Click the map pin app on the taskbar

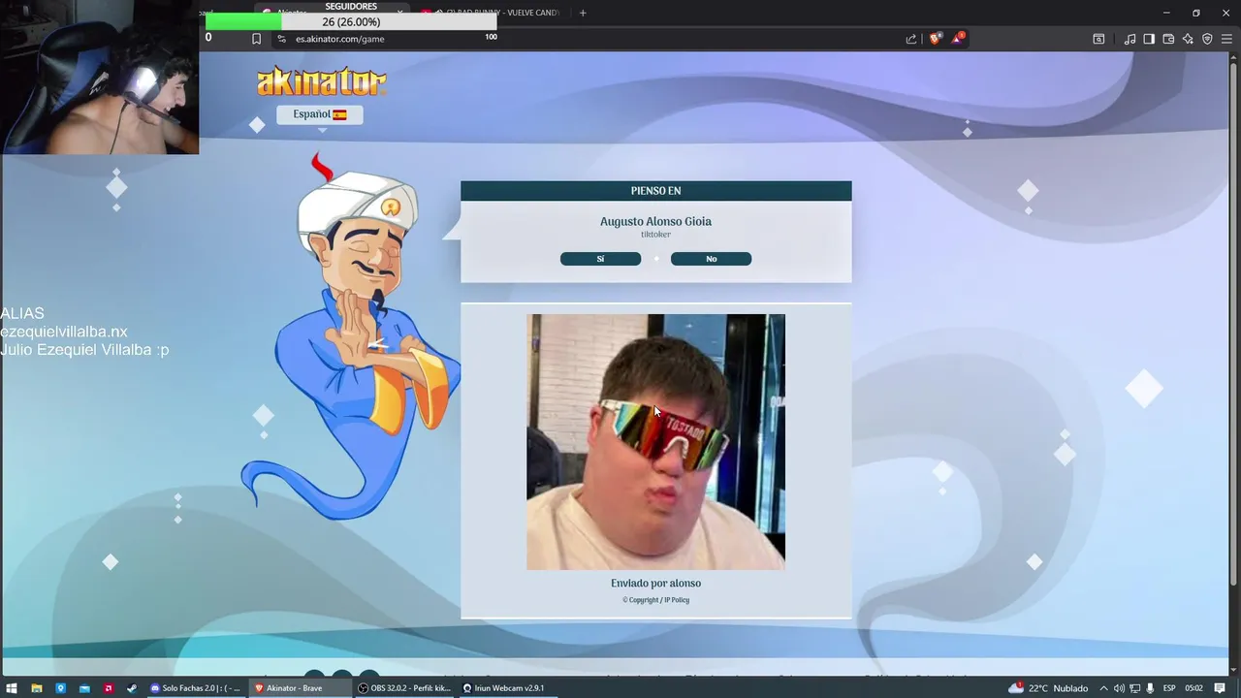[x=60, y=688]
